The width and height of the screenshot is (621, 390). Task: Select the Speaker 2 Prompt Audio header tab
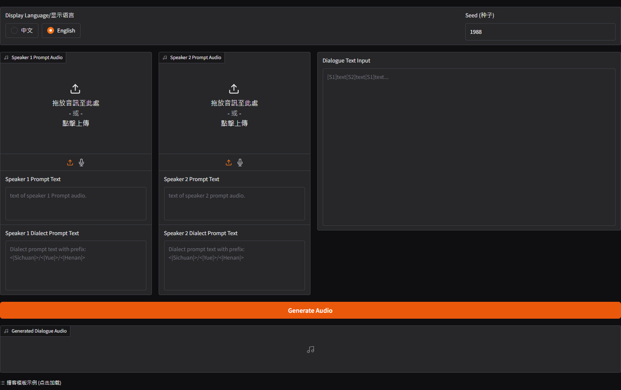192,57
